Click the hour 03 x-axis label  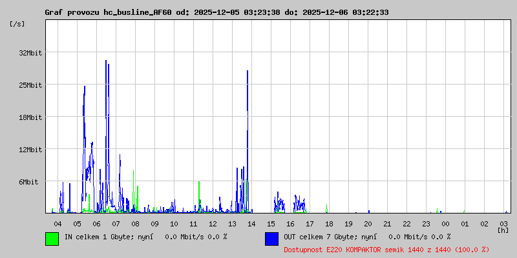click(504, 224)
